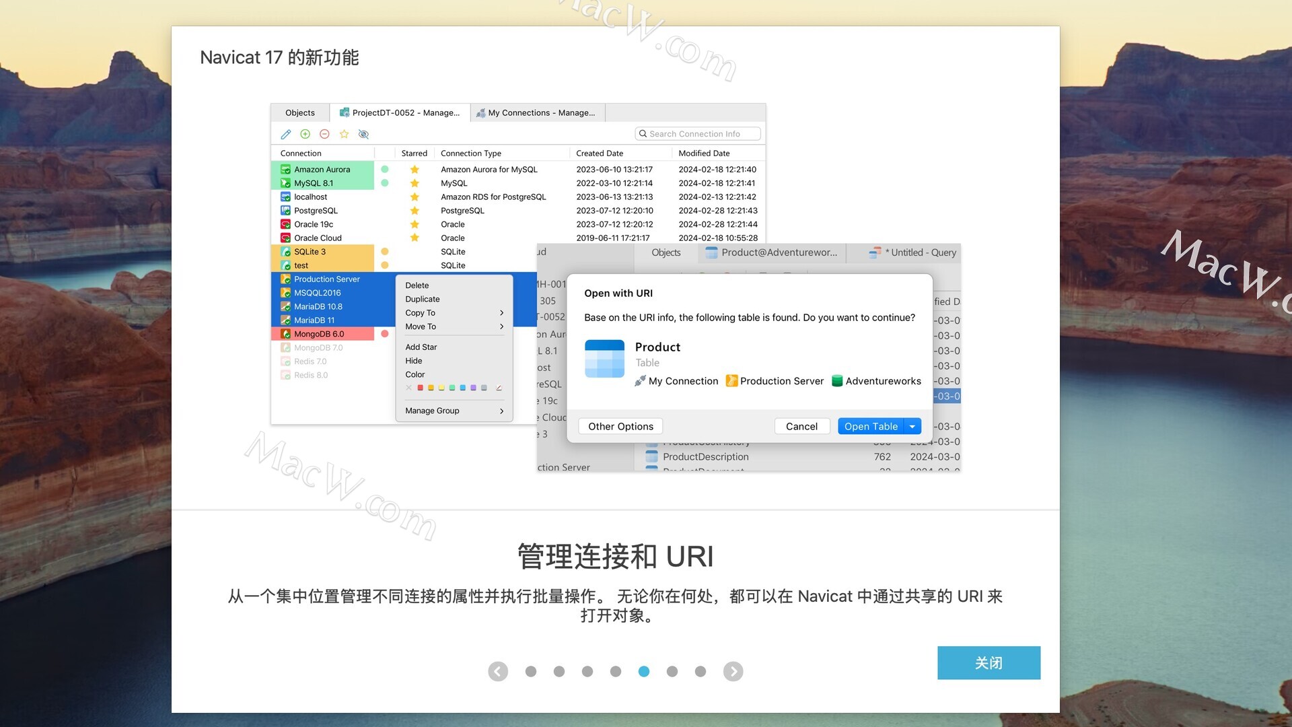
Task: Click the pencil edit connection icon
Action: (x=286, y=134)
